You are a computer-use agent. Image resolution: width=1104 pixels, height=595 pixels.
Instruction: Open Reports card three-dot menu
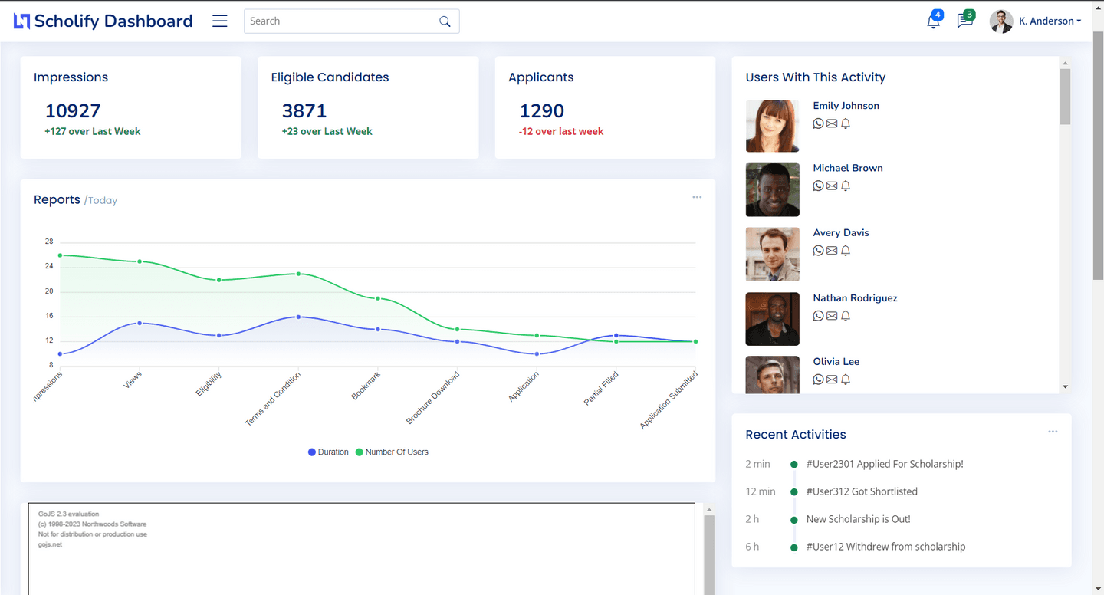pos(697,198)
